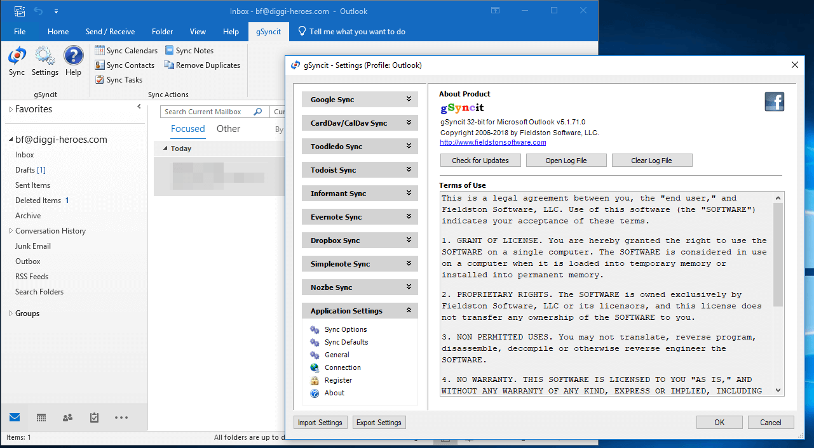Open the Send / Receive ribbon tab
The image size is (814, 448).
click(x=110, y=32)
